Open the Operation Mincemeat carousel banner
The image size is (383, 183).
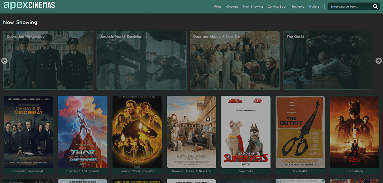click(x=48, y=60)
